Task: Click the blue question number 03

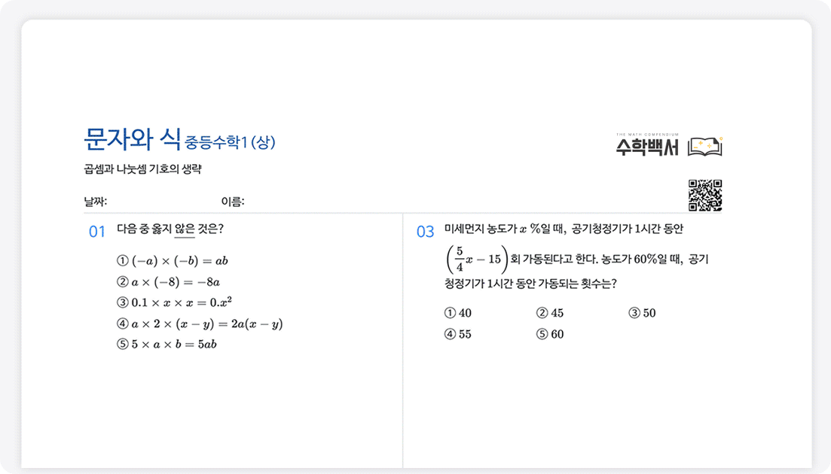Action: click(x=426, y=232)
